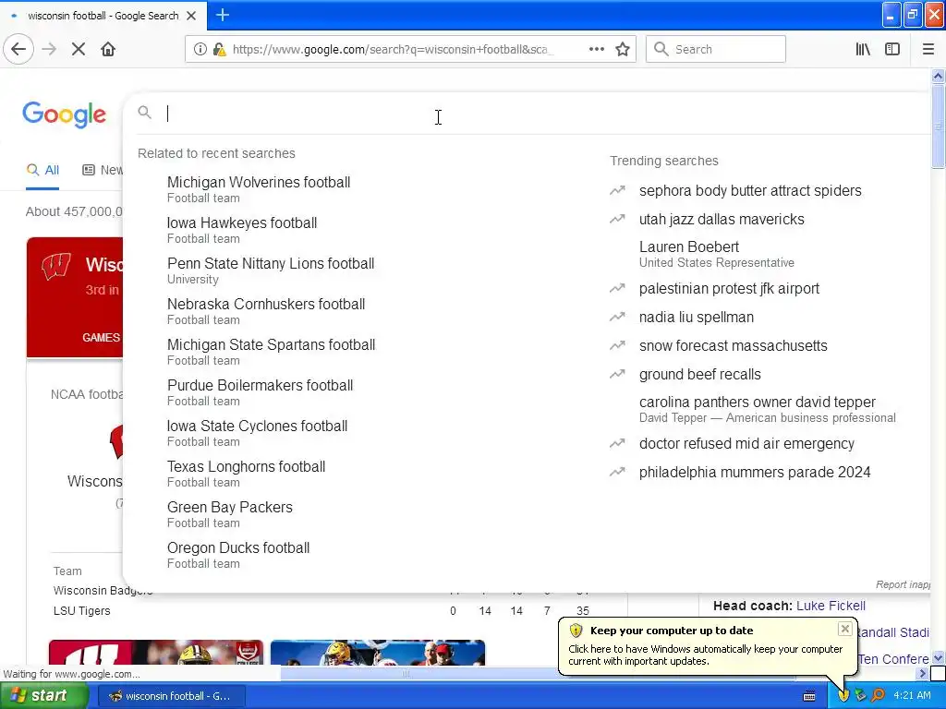Click the green network tray icon

[861, 695]
